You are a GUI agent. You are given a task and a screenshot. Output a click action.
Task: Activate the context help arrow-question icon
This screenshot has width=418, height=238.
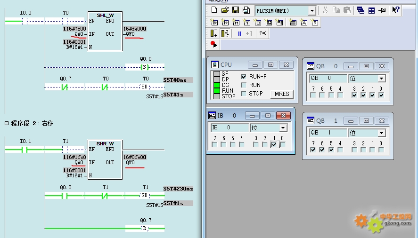pos(396,10)
